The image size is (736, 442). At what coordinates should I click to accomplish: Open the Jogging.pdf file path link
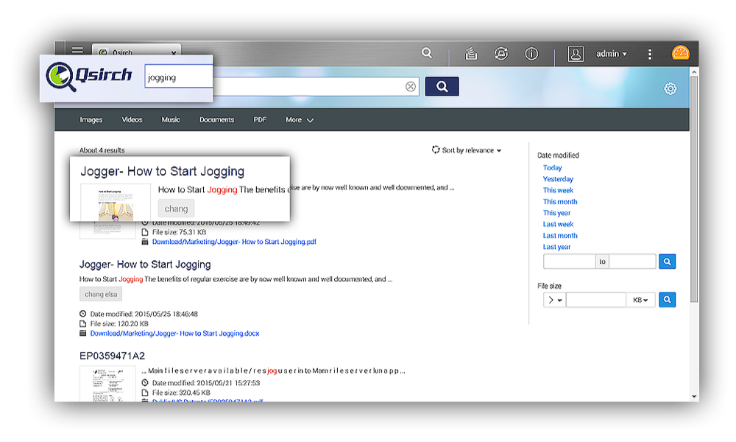[234, 242]
